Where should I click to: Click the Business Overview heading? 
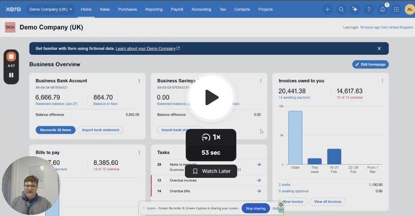coord(55,64)
